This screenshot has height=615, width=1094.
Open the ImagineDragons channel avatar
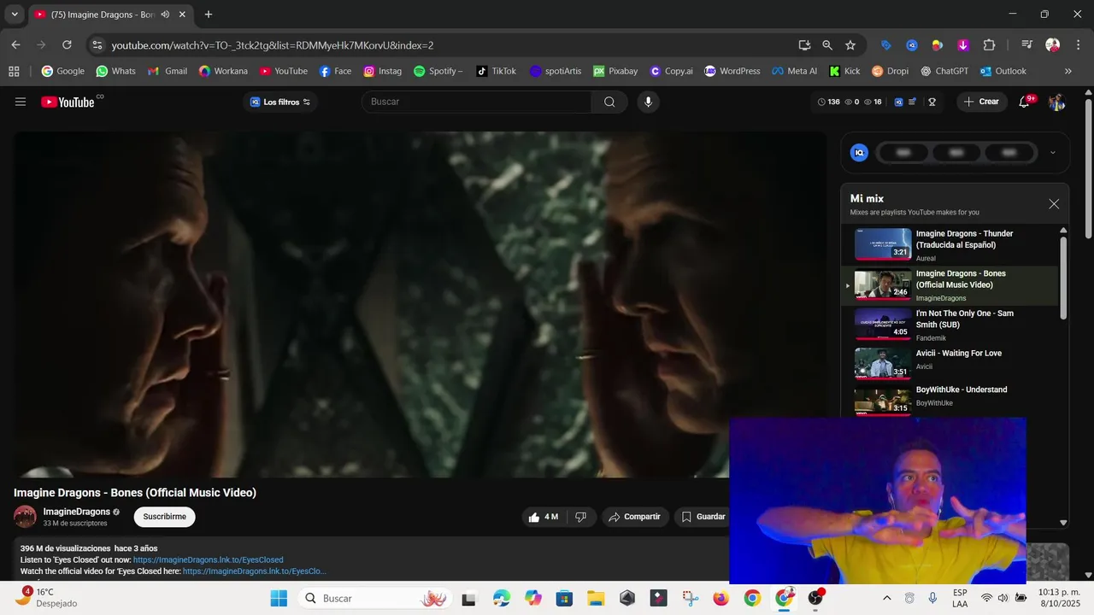[x=25, y=516]
